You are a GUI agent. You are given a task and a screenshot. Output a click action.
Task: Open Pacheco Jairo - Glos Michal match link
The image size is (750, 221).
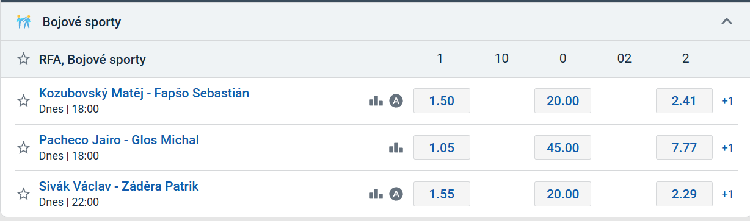click(119, 140)
